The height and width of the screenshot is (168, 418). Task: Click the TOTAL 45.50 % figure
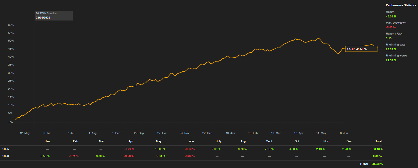pos(378,164)
